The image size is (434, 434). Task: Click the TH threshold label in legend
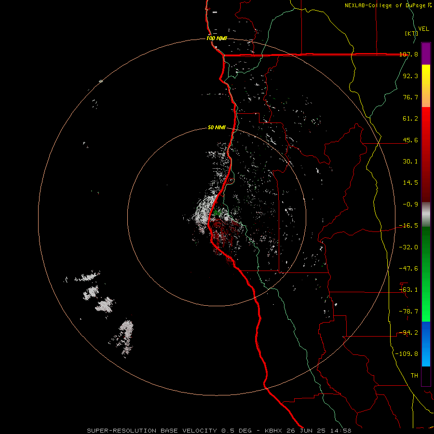(x=414, y=376)
